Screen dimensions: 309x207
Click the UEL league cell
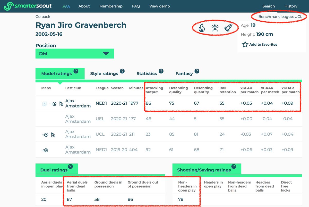point(100,119)
